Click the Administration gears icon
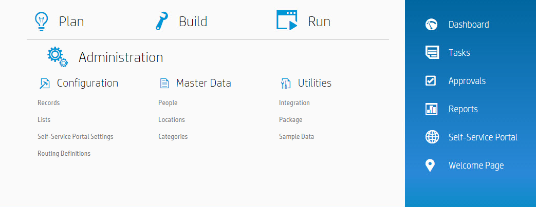 [57, 57]
